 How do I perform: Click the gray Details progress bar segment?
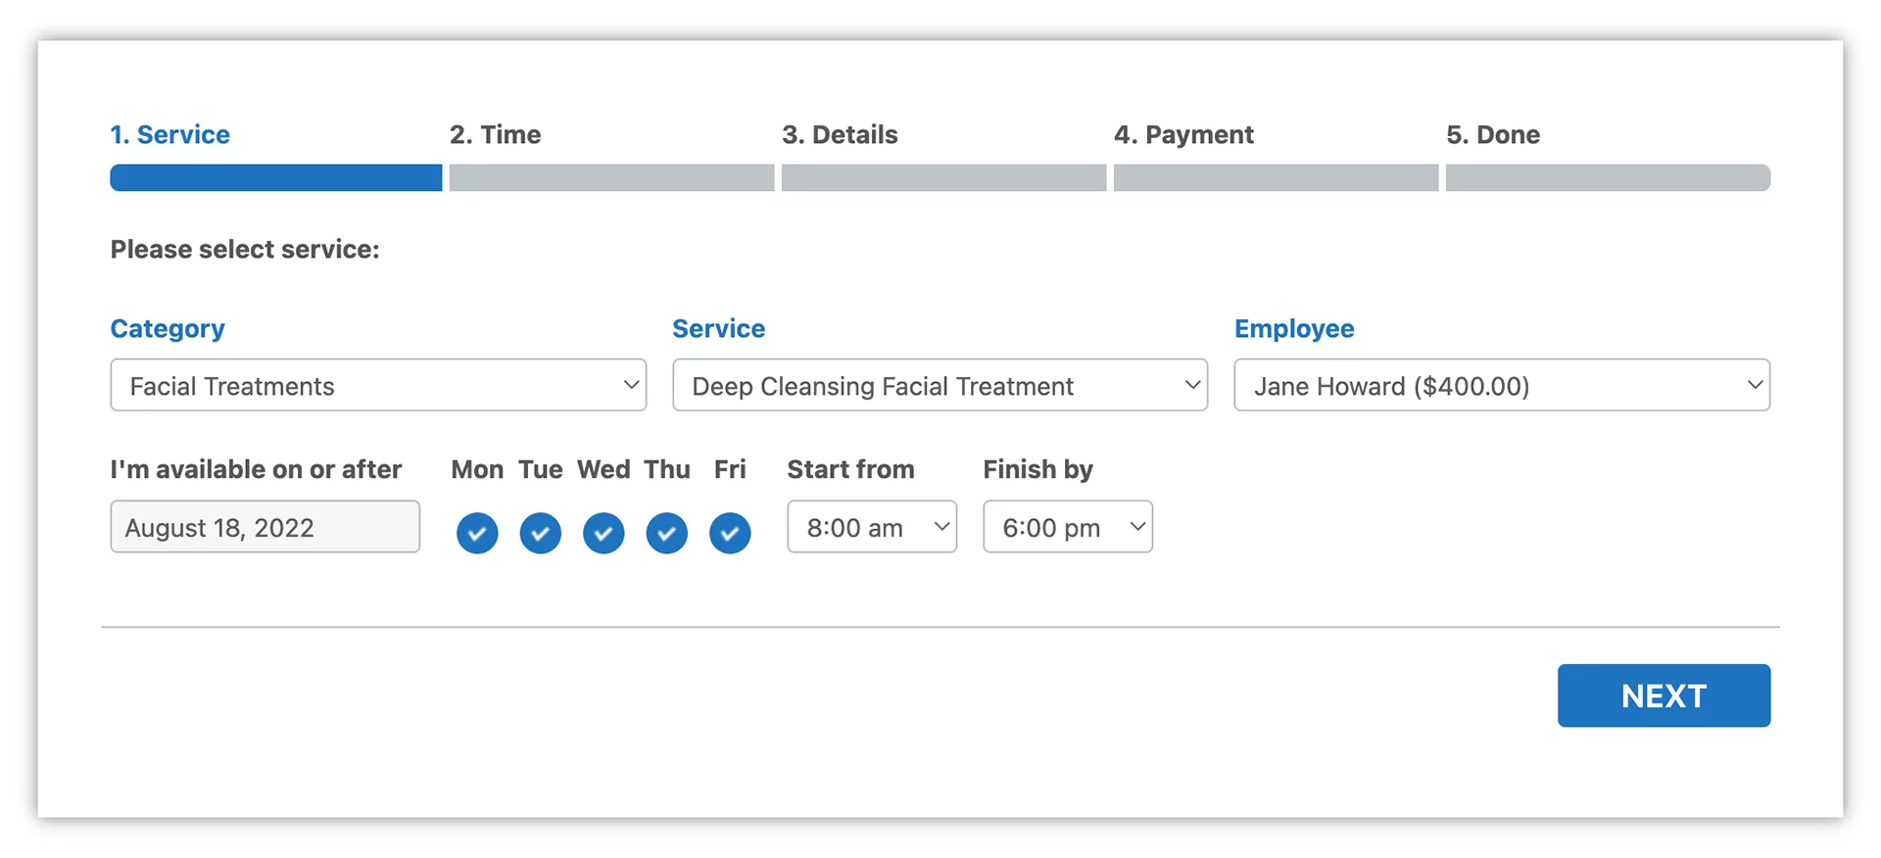click(x=944, y=177)
